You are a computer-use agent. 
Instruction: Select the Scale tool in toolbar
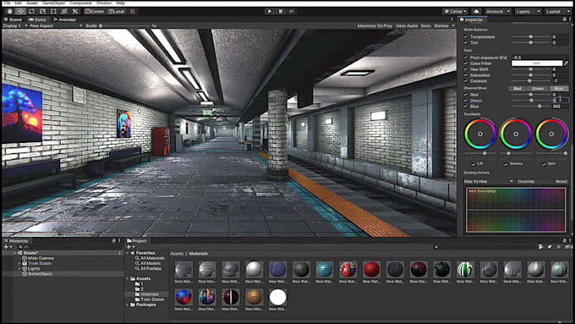point(42,11)
